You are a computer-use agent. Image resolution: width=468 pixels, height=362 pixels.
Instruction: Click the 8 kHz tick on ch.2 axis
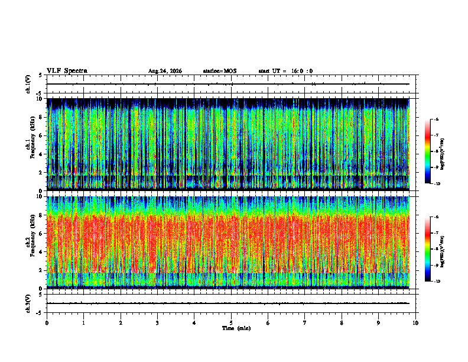point(42,215)
